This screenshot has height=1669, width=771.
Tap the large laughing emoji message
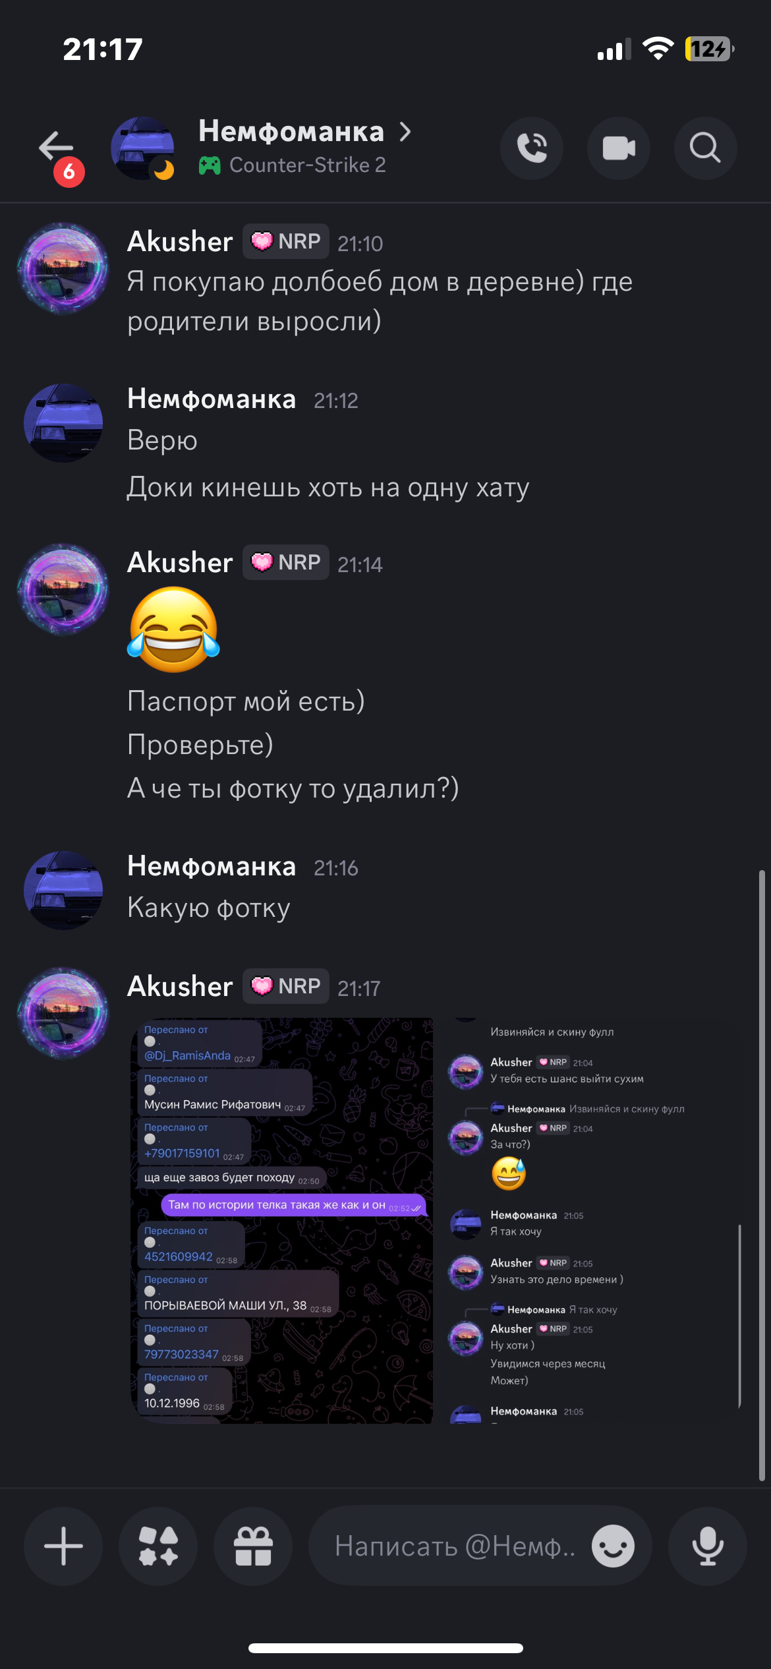point(174,630)
